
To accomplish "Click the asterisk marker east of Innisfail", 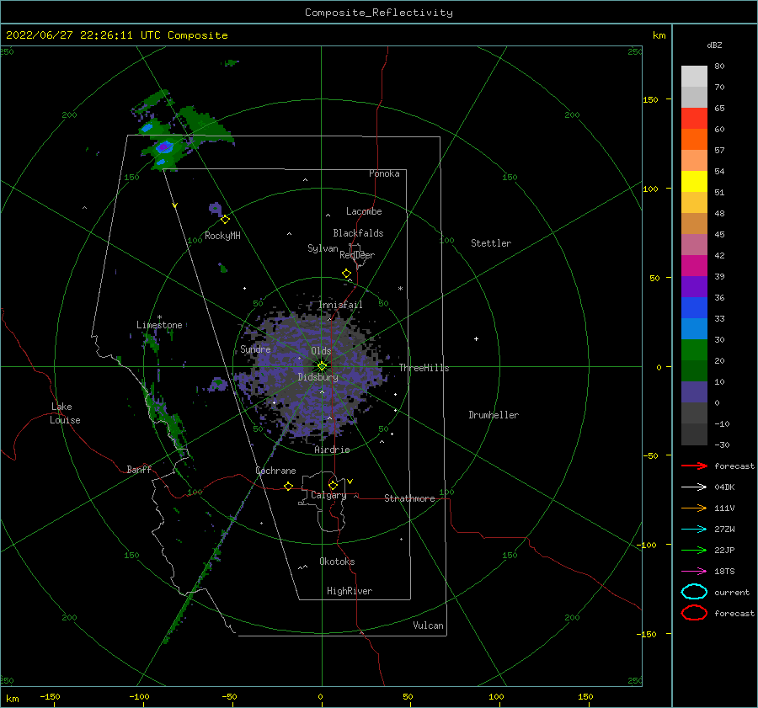I will [400, 289].
